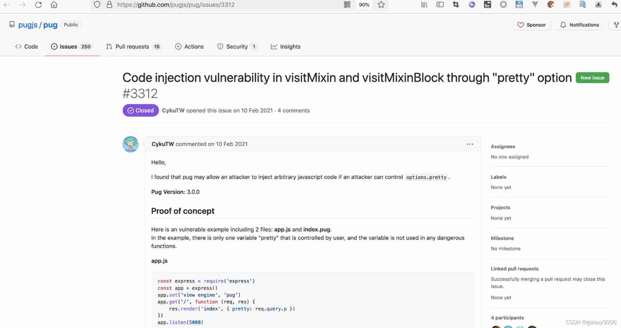
Task: Create a New issue
Action: click(x=593, y=78)
